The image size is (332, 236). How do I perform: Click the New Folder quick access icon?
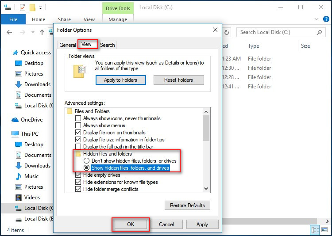[32, 8]
